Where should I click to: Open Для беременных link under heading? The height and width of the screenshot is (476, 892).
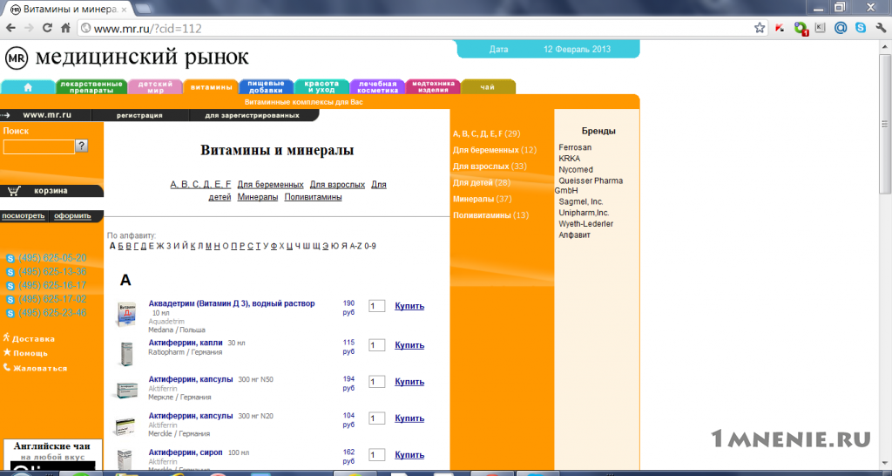pyautogui.click(x=270, y=185)
